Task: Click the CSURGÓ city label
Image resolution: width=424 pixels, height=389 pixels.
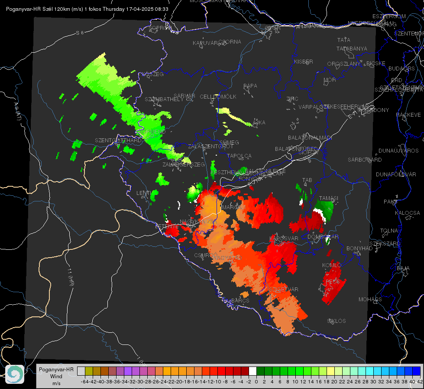Action: pos(205,255)
